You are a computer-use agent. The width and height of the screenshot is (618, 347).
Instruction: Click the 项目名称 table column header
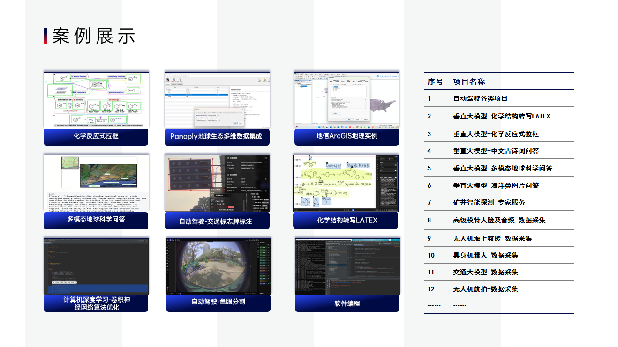click(469, 81)
